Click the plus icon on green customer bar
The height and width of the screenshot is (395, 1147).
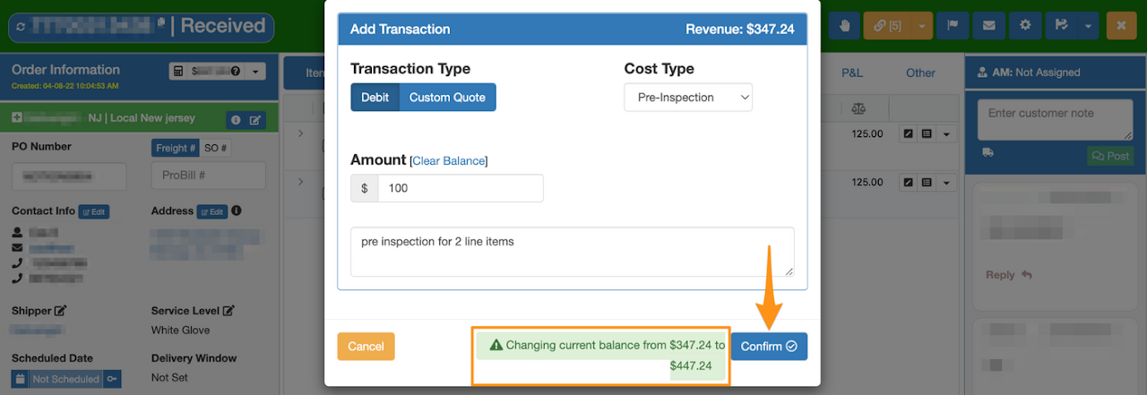(17, 118)
